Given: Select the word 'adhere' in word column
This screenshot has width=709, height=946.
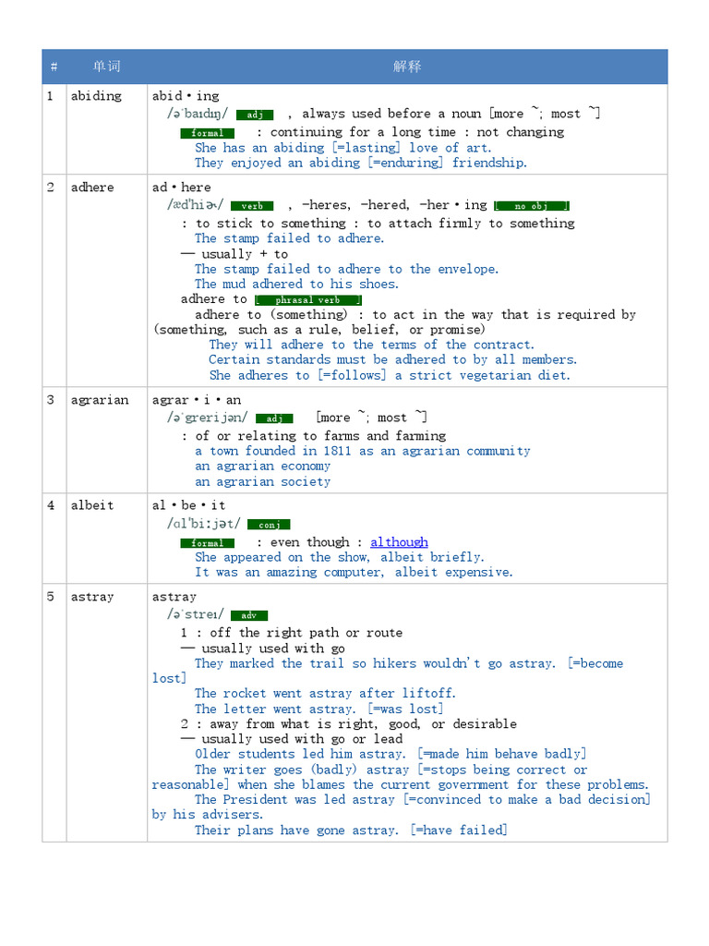Looking at the screenshot, I should (x=92, y=187).
